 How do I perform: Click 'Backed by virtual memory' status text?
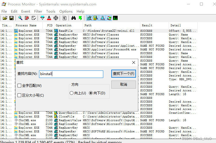(100, 142)
